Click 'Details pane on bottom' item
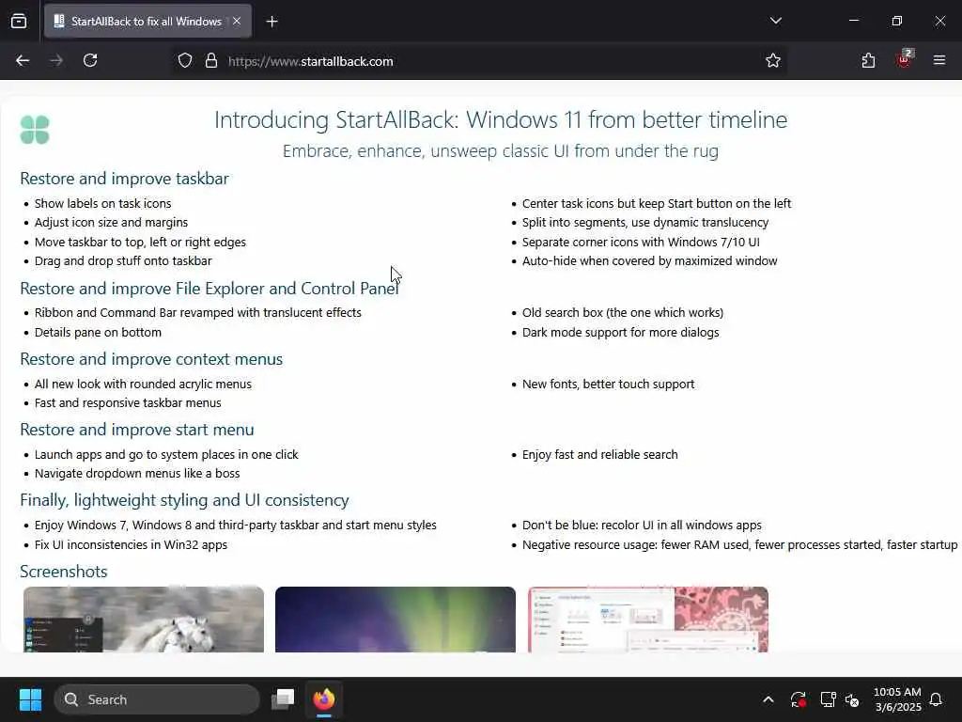Image resolution: width=962 pixels, height=722 pixels. 98,332
